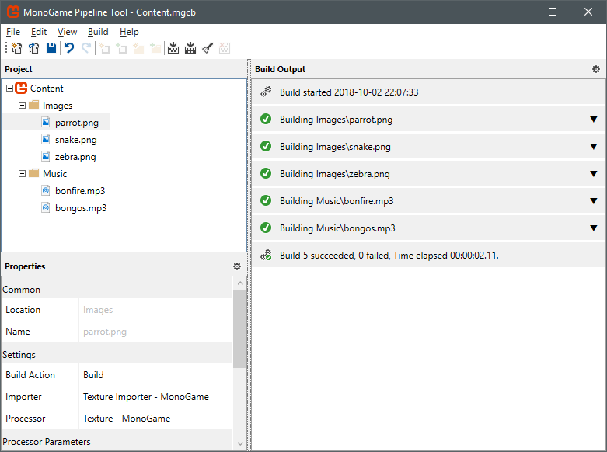
Task: Click the Cancel Build toolbar icon
Action: pos(225,48)
